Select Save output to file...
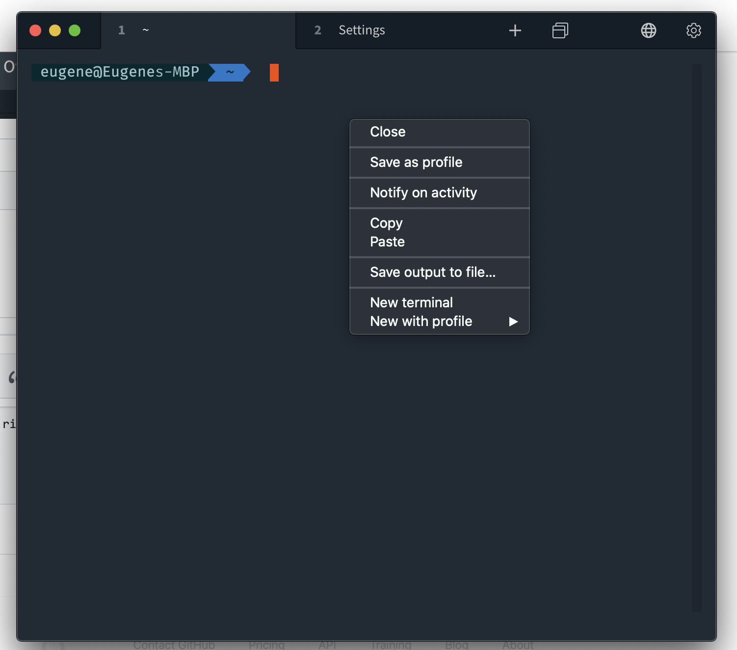The image size is (737, 650). click(x=439, y=272)
